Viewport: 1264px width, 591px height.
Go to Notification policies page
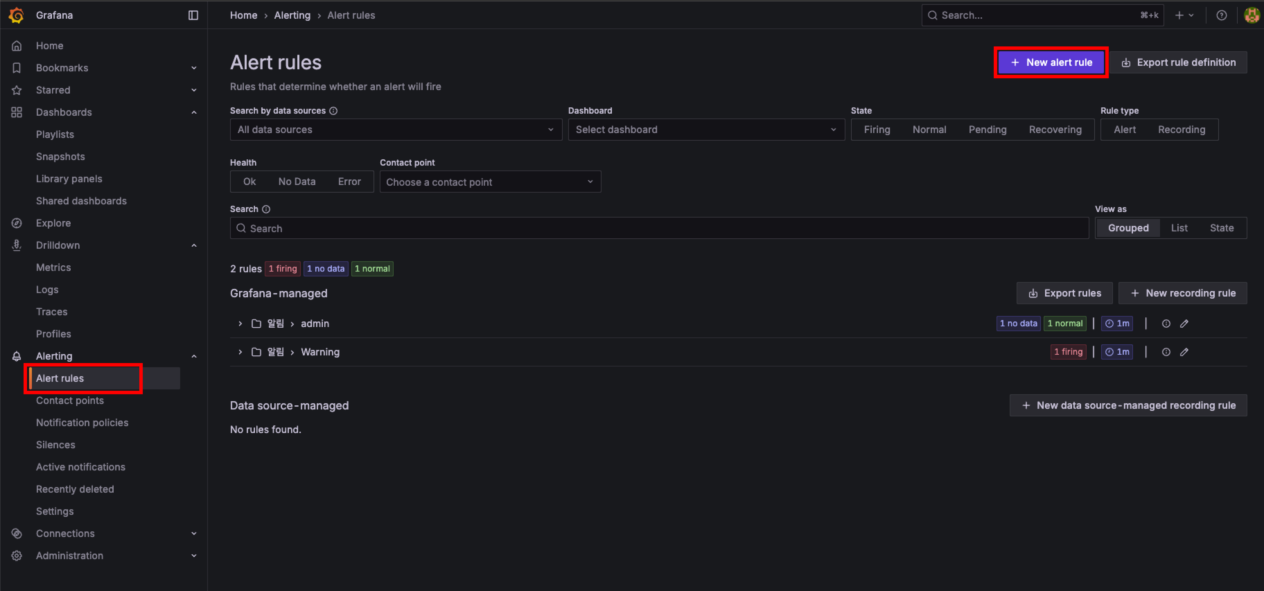coord(82,423)
